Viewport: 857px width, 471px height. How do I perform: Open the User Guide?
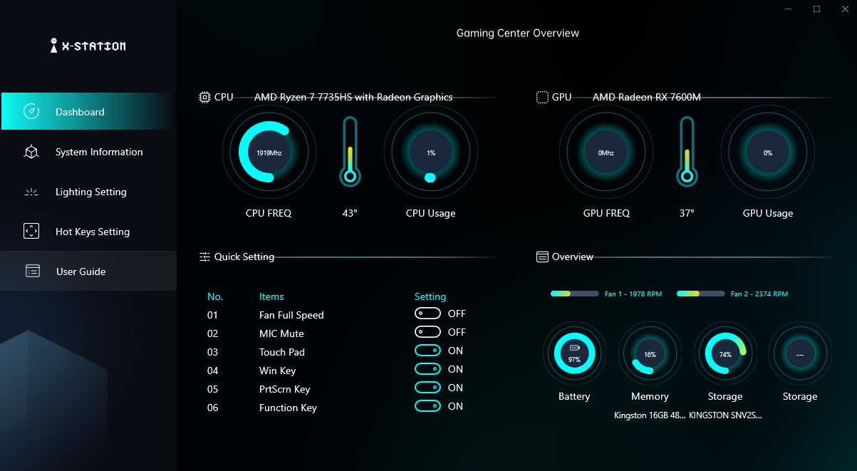(x=88, y=271)
